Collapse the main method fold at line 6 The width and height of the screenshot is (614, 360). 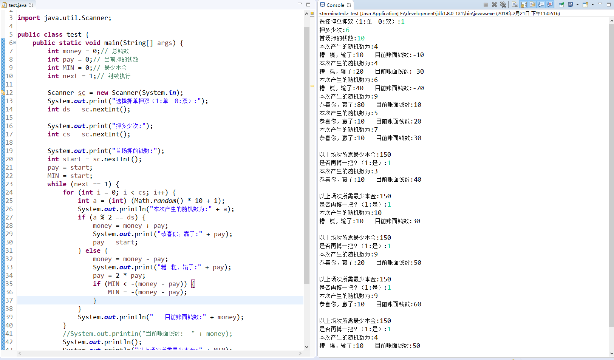pos(15,43)
